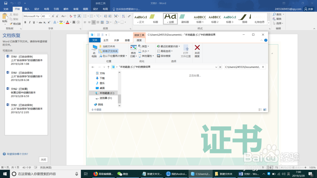Image resolution: width=317 pixels, height=178 pixels.
Task: Open Explorer View (查看) tab
Action: (127, 40)
